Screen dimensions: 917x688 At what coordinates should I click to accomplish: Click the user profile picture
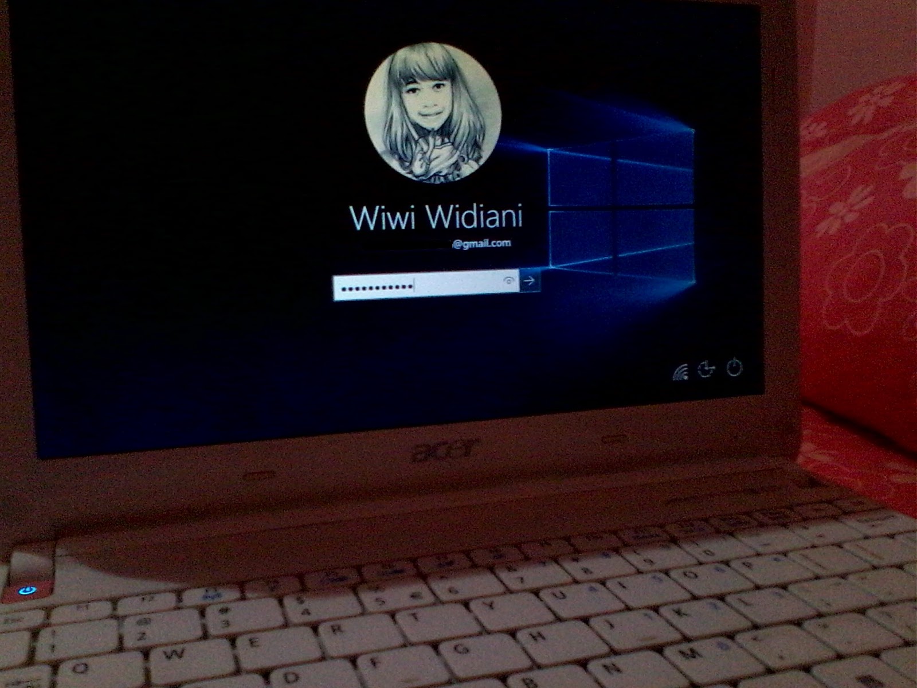point(433,113)
